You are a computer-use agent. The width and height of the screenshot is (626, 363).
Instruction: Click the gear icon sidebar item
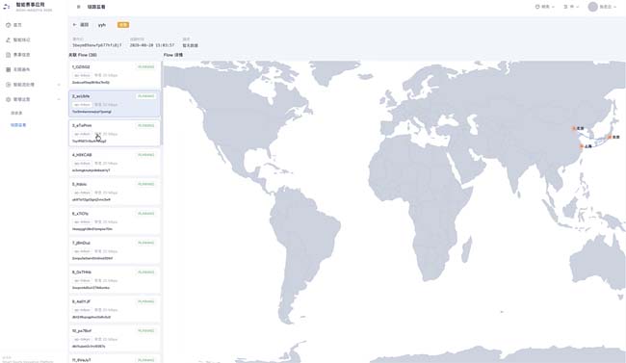point(8,99)
